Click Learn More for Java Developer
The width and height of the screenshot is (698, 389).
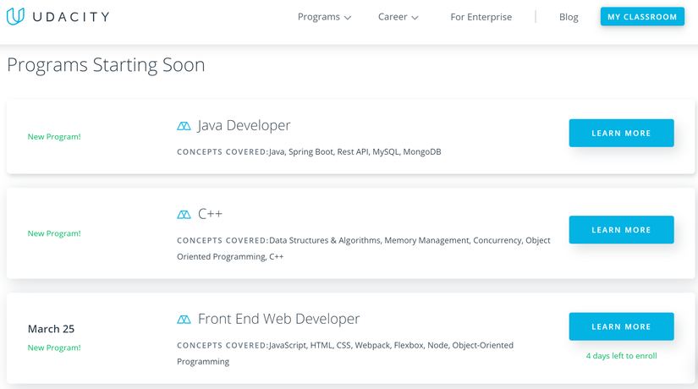tap(622, 133)
